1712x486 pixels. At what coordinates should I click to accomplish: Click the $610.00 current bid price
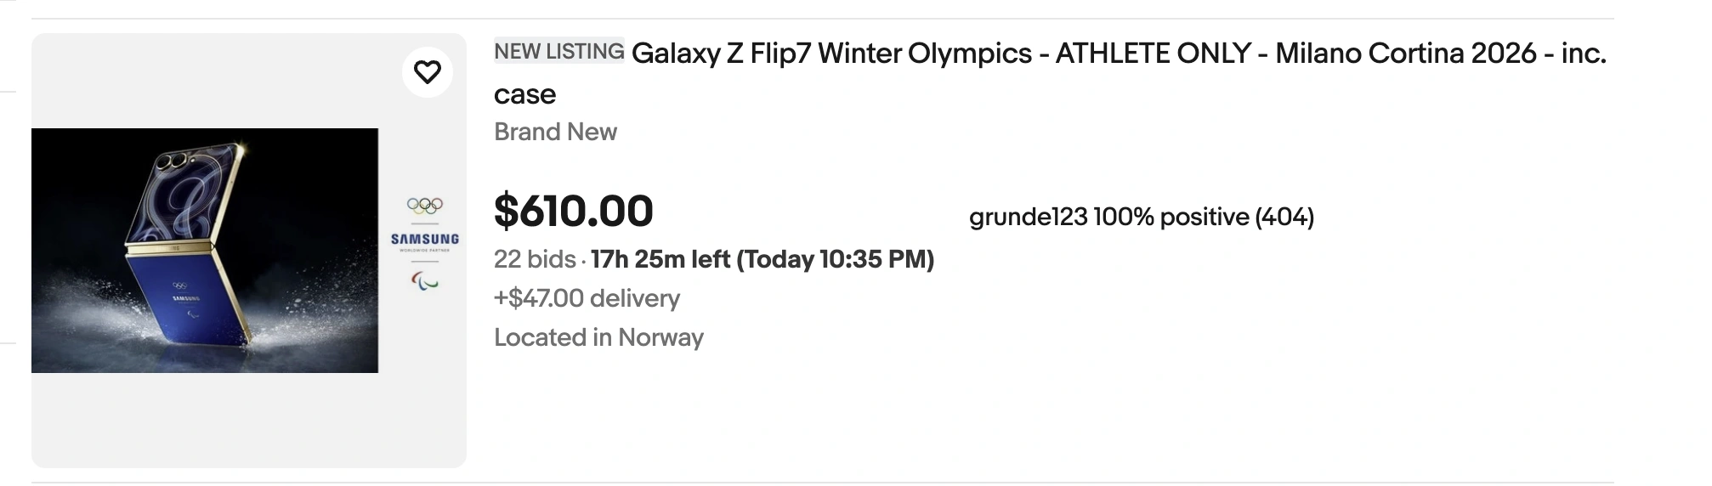coord(573,211)
